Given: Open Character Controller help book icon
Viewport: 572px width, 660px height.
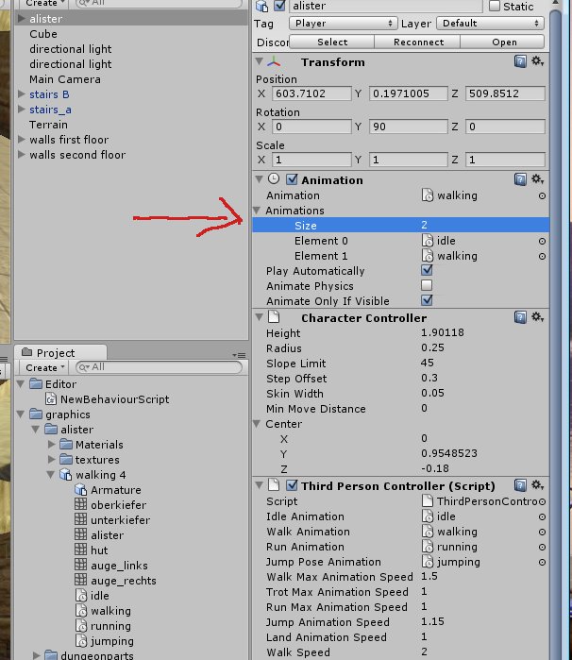Looking at the screenshot, I should [x=520, y=317].
